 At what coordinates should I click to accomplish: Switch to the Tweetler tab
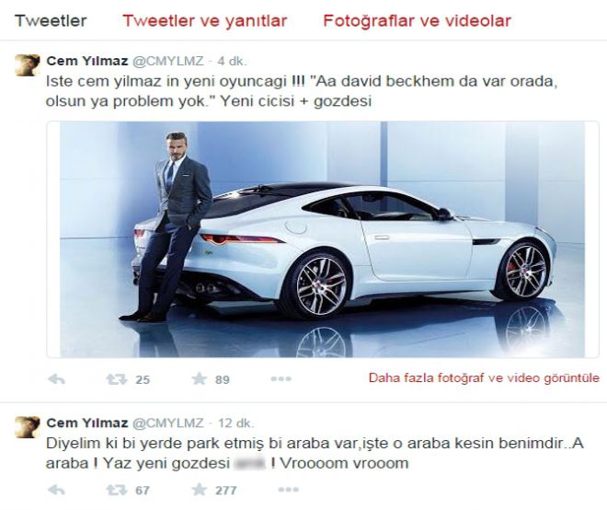click(51, 21)
